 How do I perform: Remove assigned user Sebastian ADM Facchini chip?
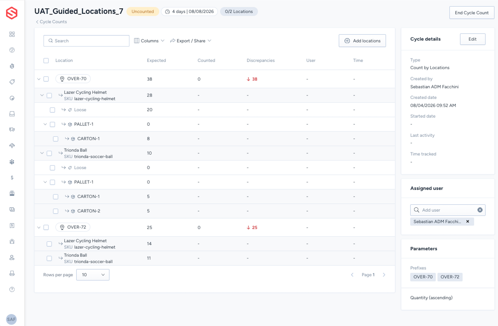pyautogui.click(x=468, y=222)
